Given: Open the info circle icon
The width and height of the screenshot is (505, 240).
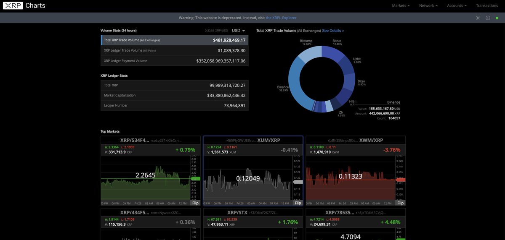Looking at the screenshot, I should pos(488,18).
